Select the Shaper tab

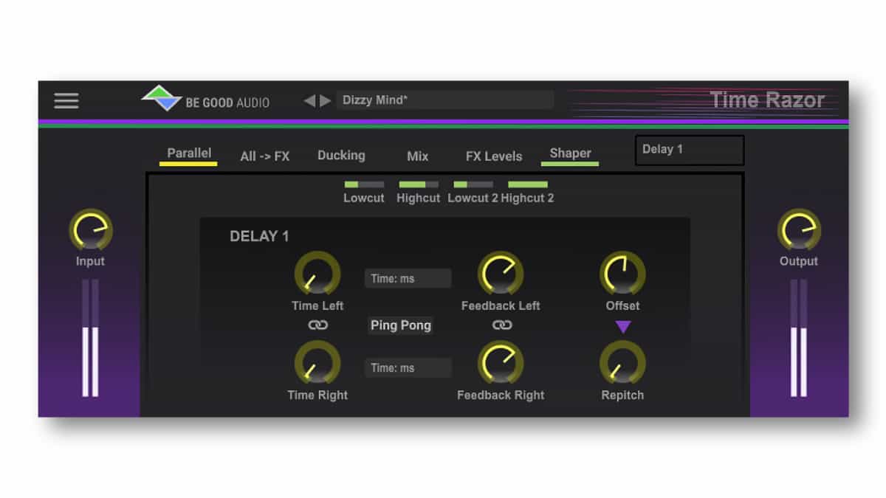click(570, 153)
